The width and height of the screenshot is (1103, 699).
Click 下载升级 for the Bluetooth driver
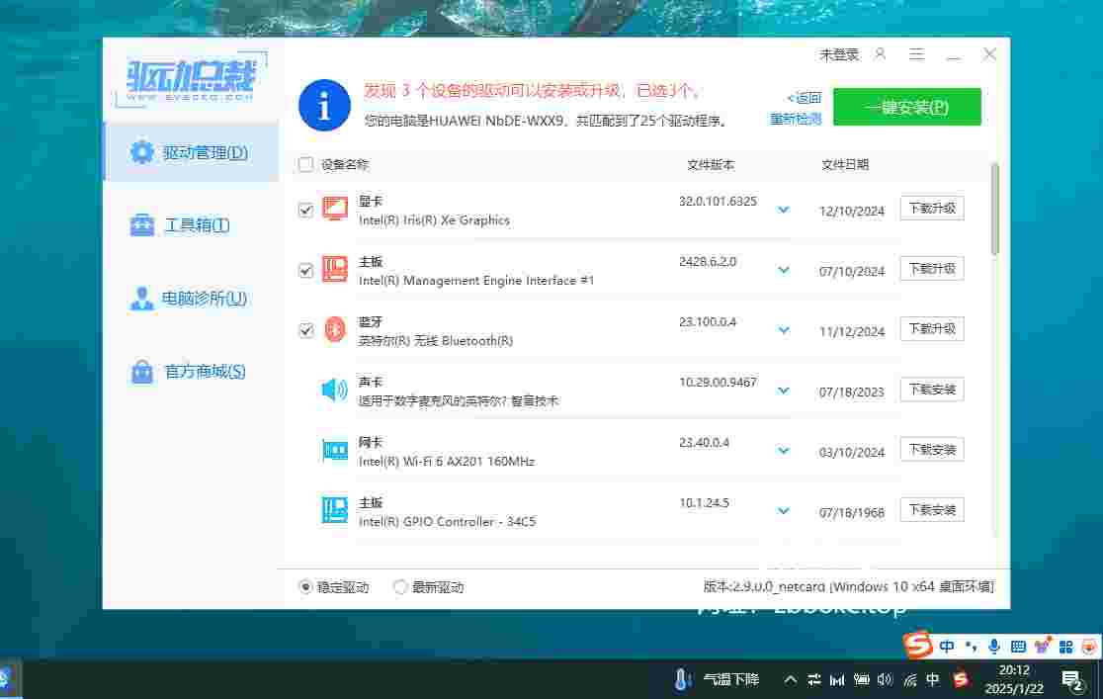pyautogui.click(x=932, y=328)
